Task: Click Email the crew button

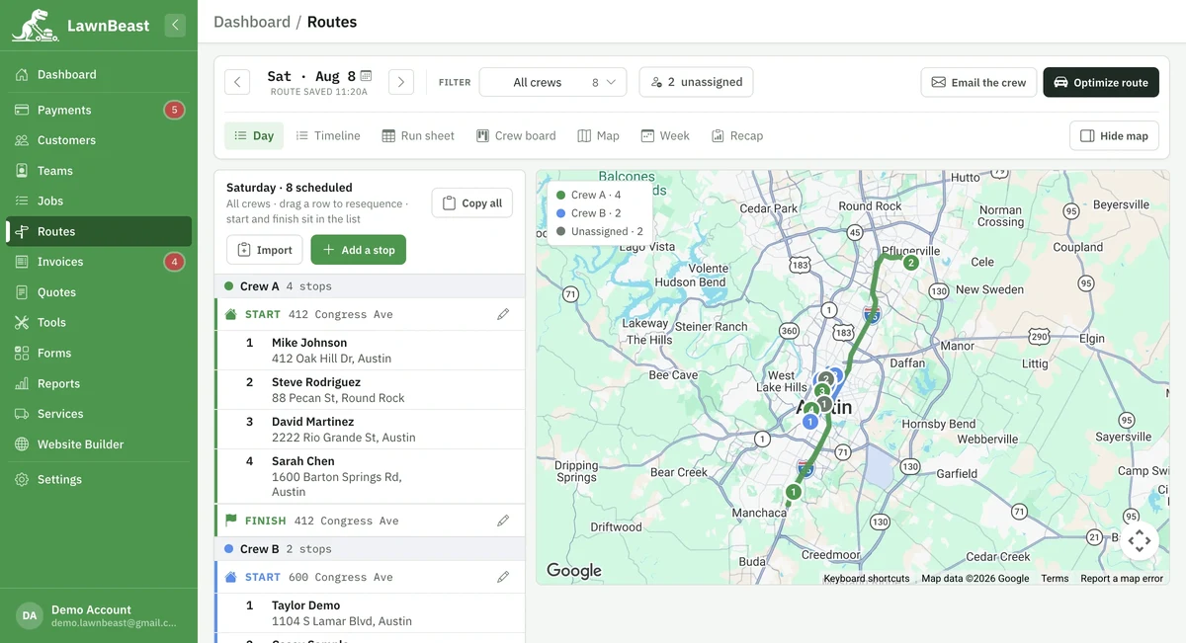Action: [978, 82]
